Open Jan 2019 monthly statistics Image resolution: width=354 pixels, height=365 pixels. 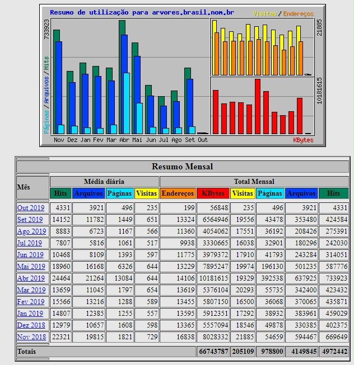[x=30, y=314]
